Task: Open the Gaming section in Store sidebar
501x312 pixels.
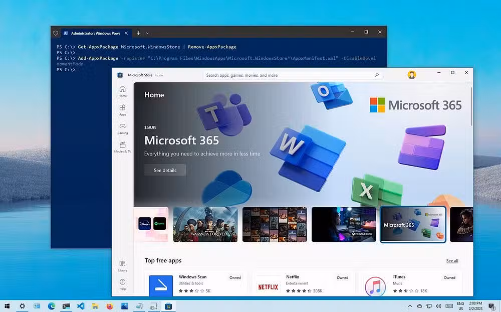Action: 122,128
